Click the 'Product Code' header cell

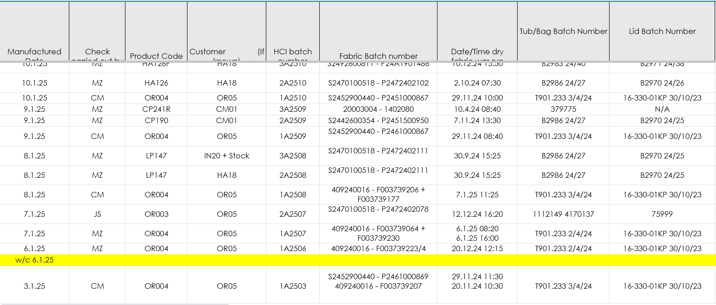[156, 56]
